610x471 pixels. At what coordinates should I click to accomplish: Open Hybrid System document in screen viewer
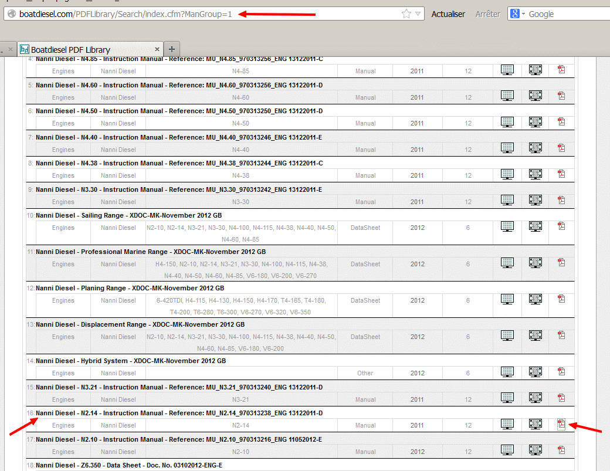pyautogui.click(x=507, y=371)
